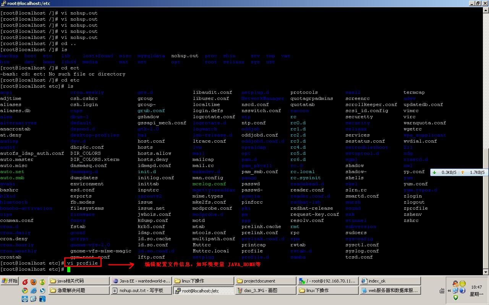
Task: Switch to projectdocument folder taskbar button
Action: click(265, 281)
